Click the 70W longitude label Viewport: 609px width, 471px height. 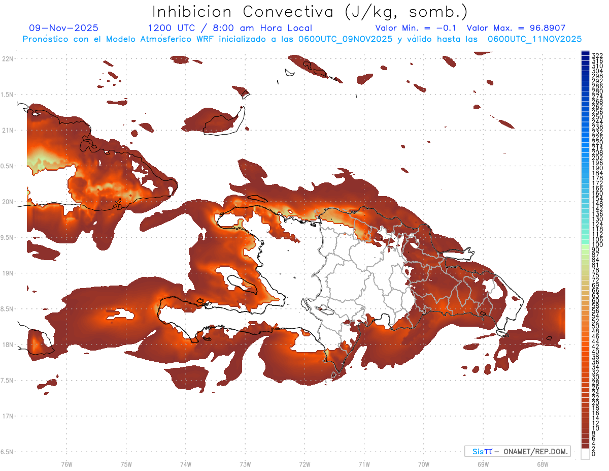424,464
